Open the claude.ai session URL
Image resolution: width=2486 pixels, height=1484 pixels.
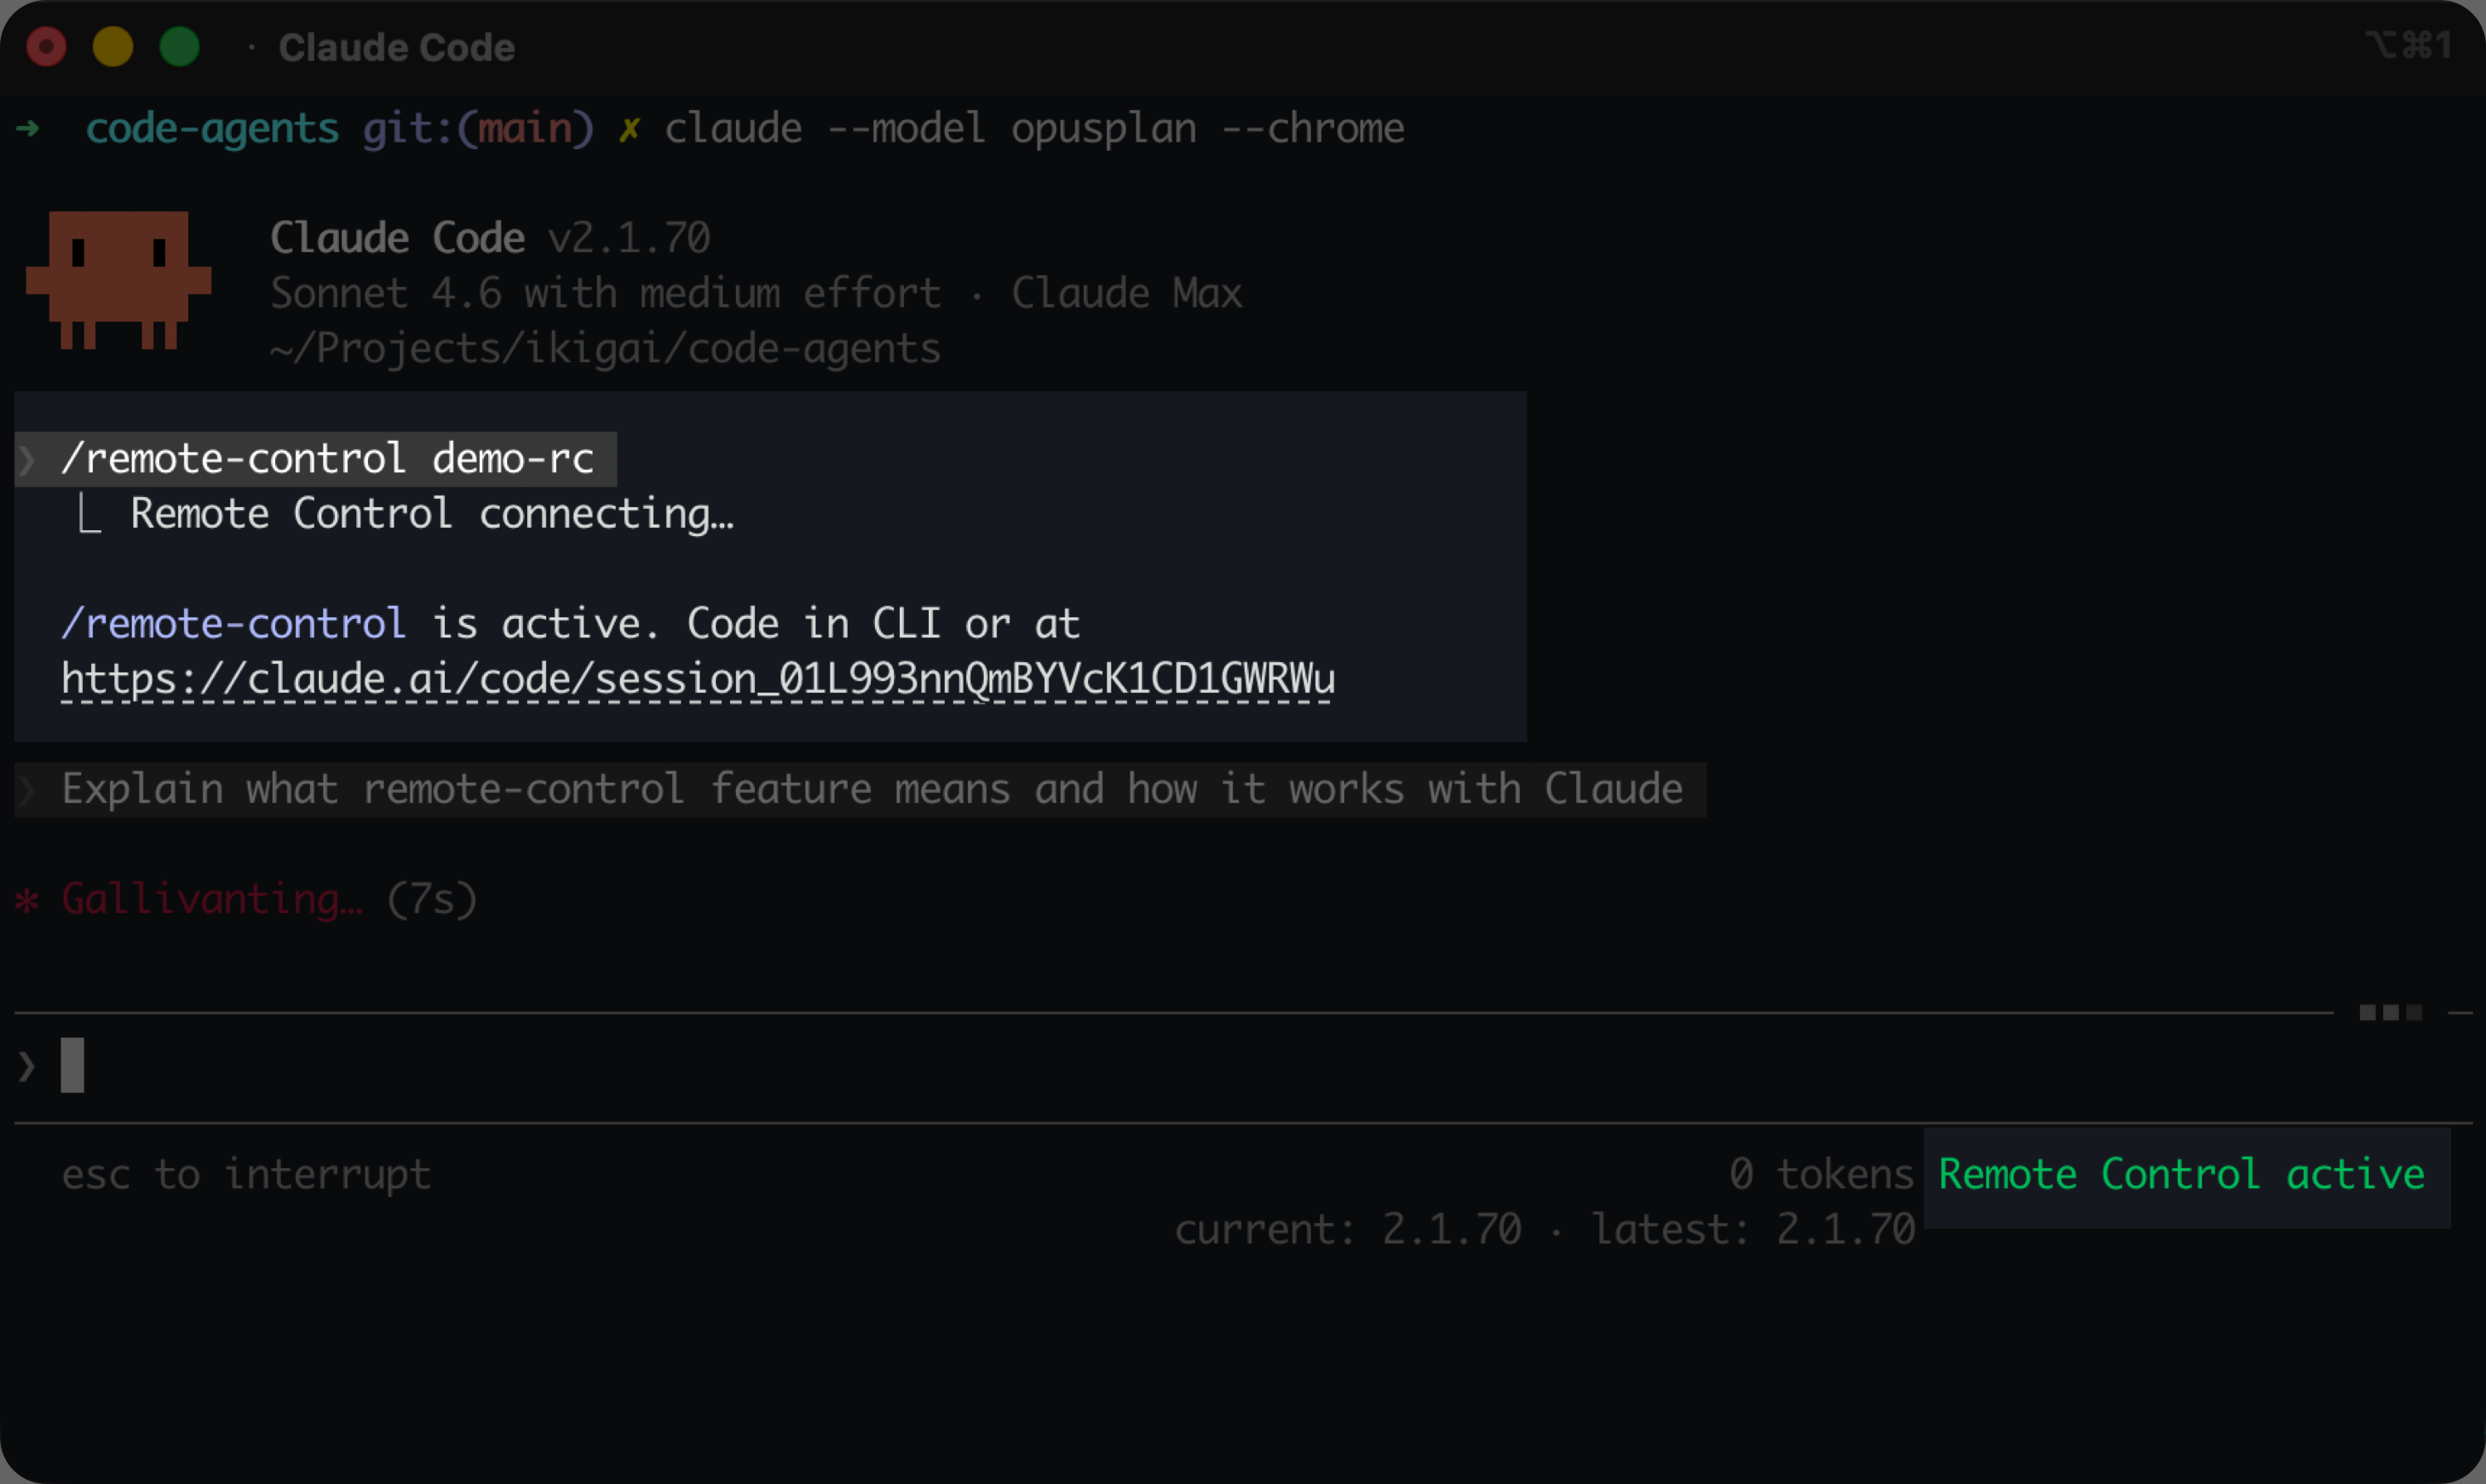699,678
